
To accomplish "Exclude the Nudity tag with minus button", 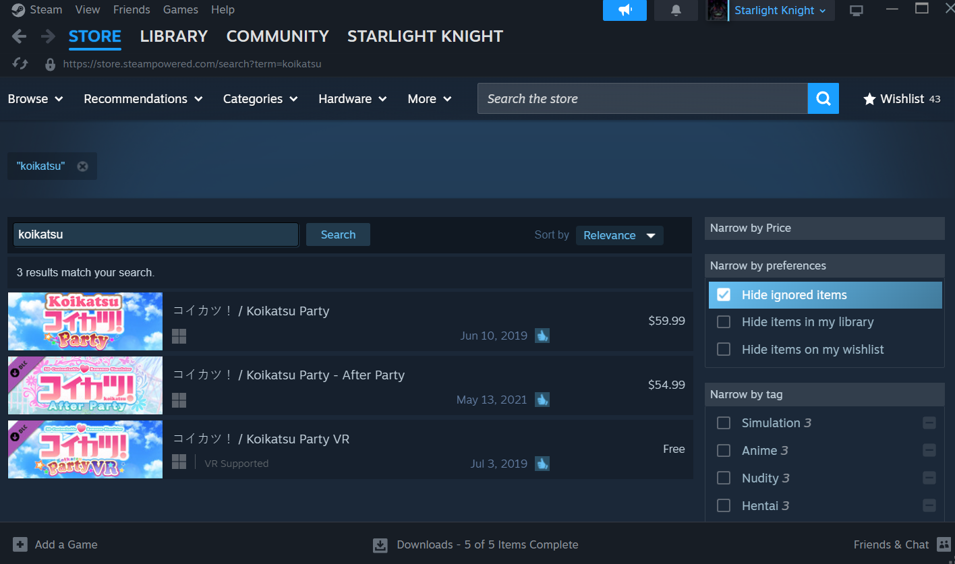I will (929, 478).
